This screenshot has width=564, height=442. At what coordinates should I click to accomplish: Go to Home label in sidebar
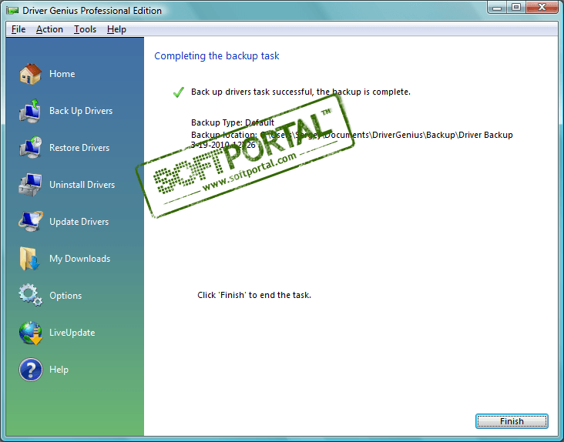pos(62,74)
